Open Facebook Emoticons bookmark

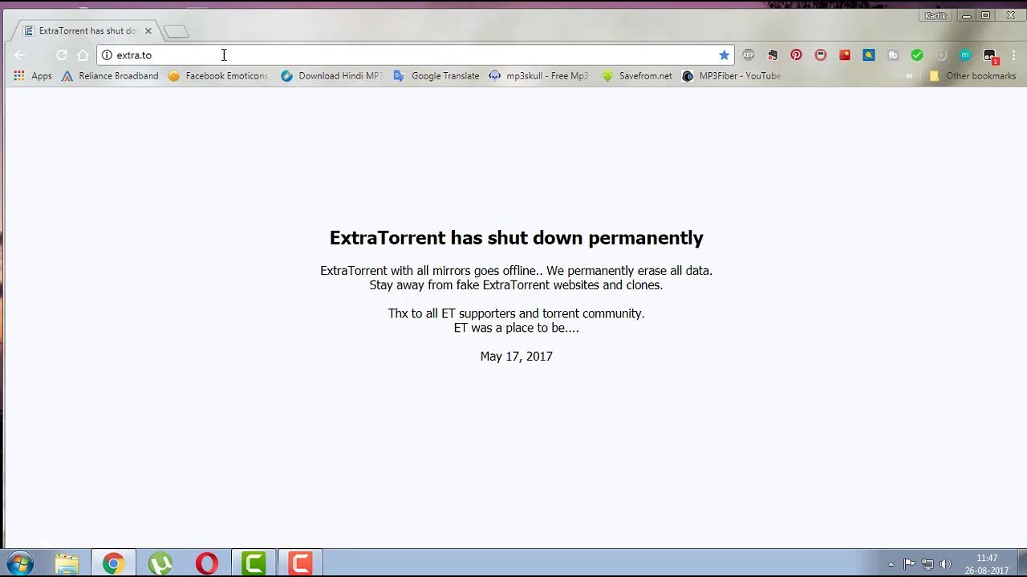point(217,76)
